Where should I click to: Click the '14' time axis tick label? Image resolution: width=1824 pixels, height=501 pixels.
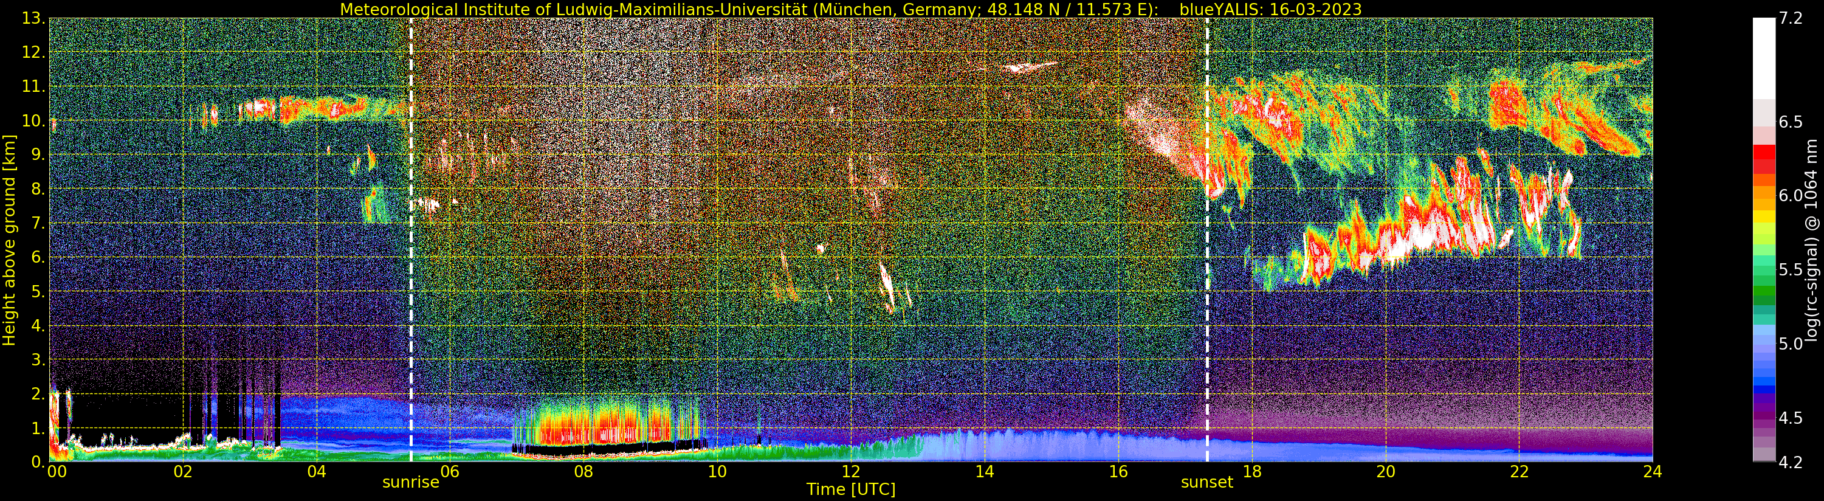pos(984,472)
